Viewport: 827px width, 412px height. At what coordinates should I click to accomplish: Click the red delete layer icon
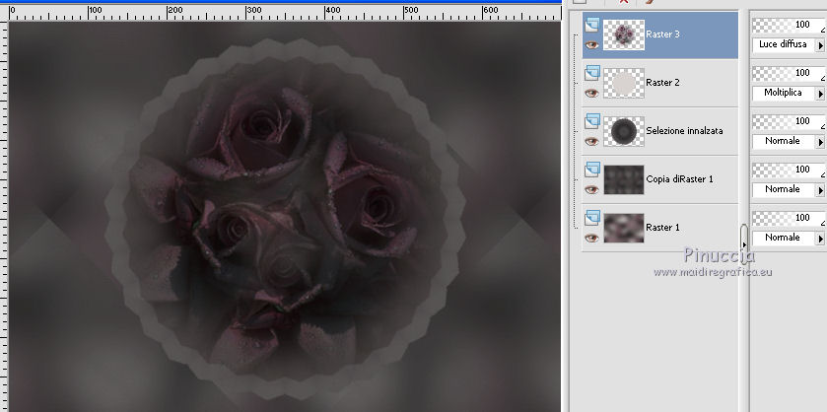[x=624, y=3]
